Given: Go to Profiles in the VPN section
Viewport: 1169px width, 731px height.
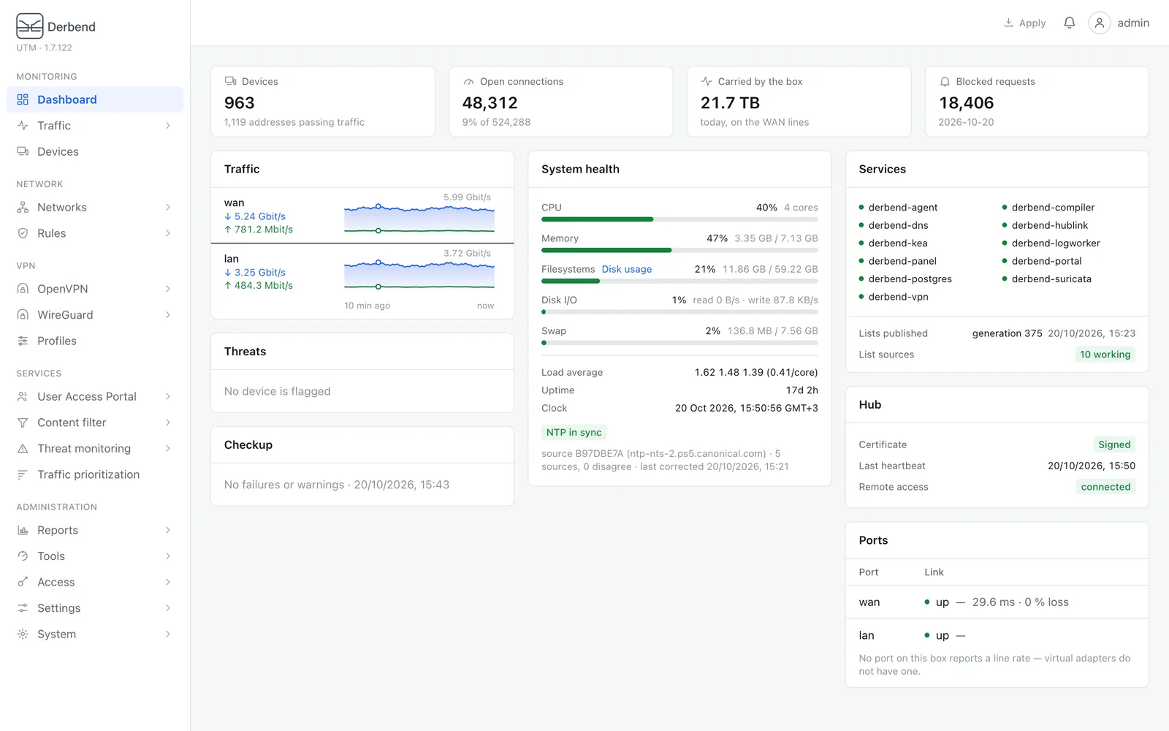Looking at the screenshot, I should point(95,341).
